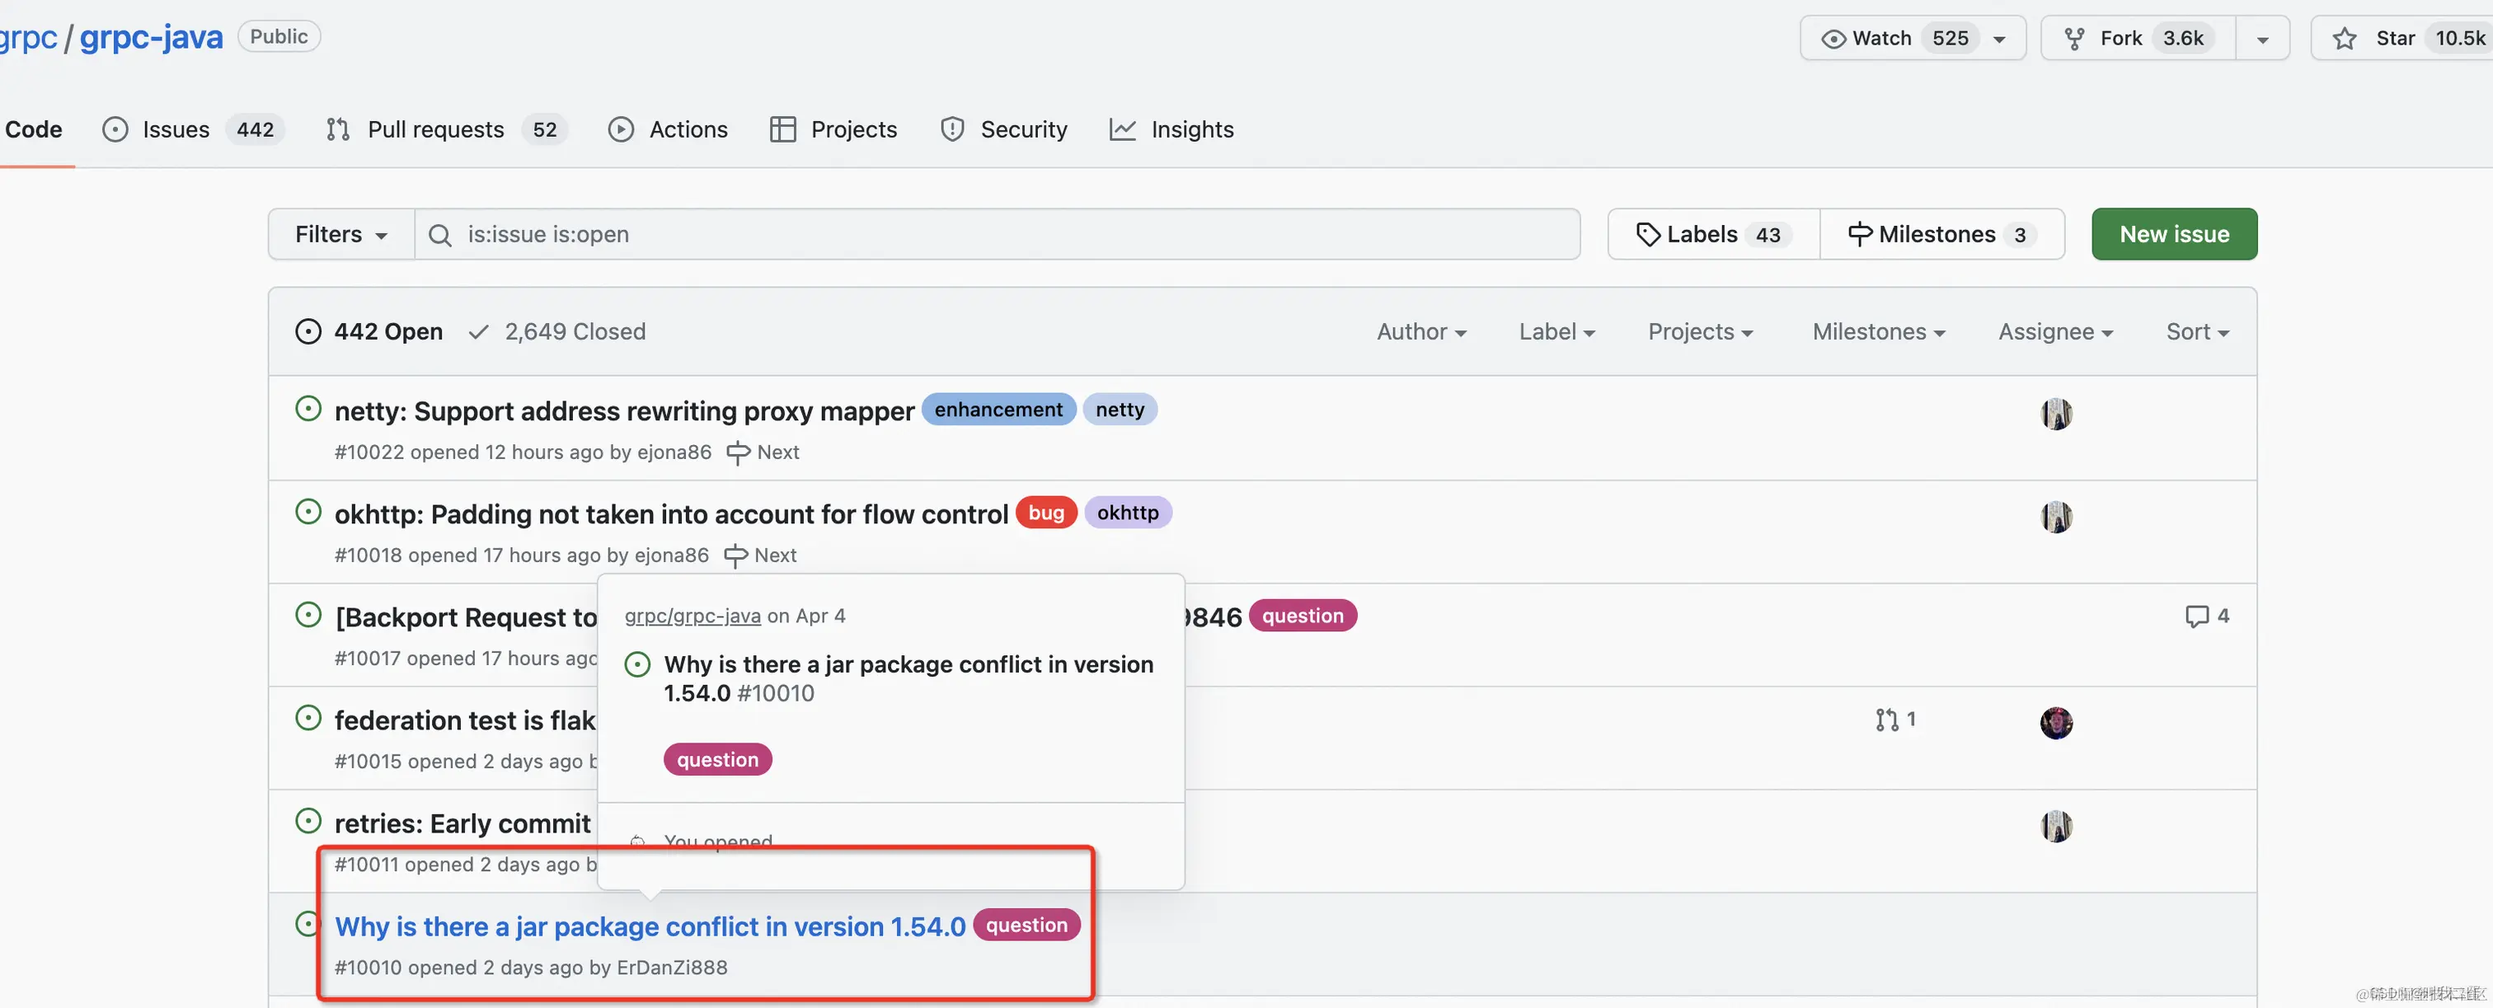Screen dimensions: 2493x1008
Task: Click the green New issue button
Action: click(2174, 234)
